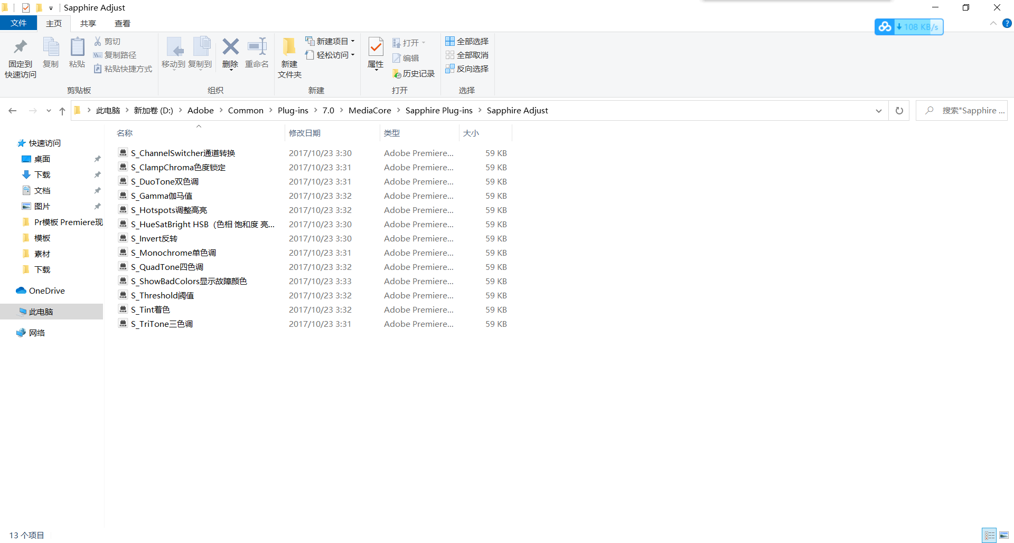Click the refresh button beside address bar
Screen dimensions: 1014x543
(x=899, y=111)
